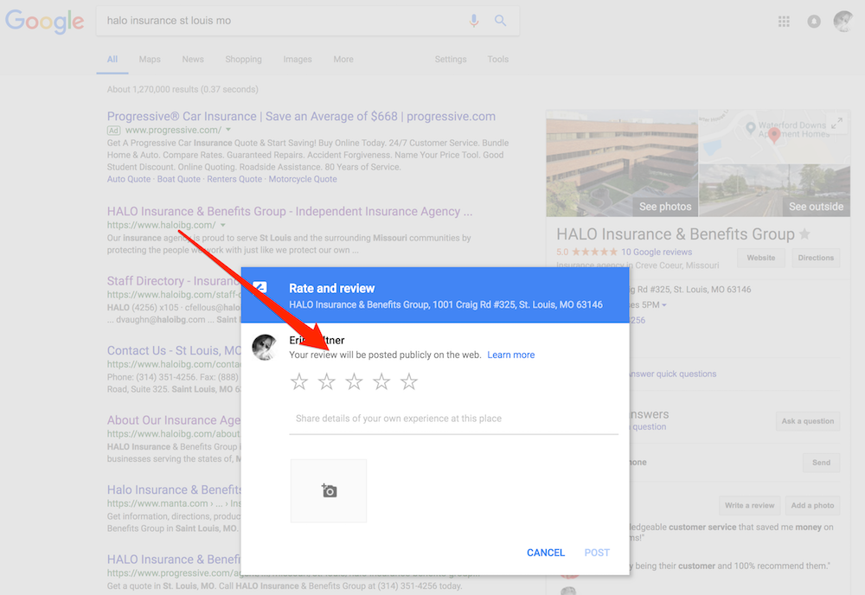Switch to the News tab
This screenshot has height=595, width=865.
click(x=193, y=60)
